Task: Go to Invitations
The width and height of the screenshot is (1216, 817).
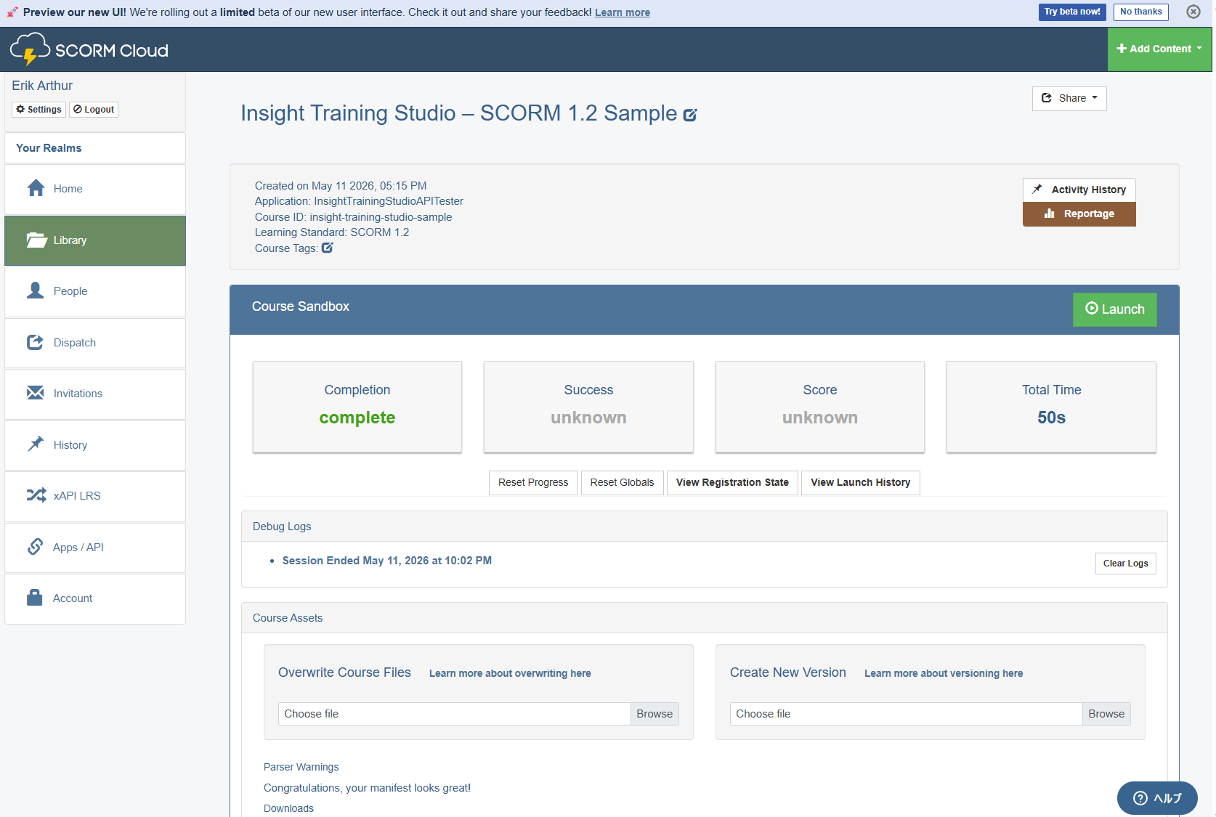Action: [x=95, y=394]
